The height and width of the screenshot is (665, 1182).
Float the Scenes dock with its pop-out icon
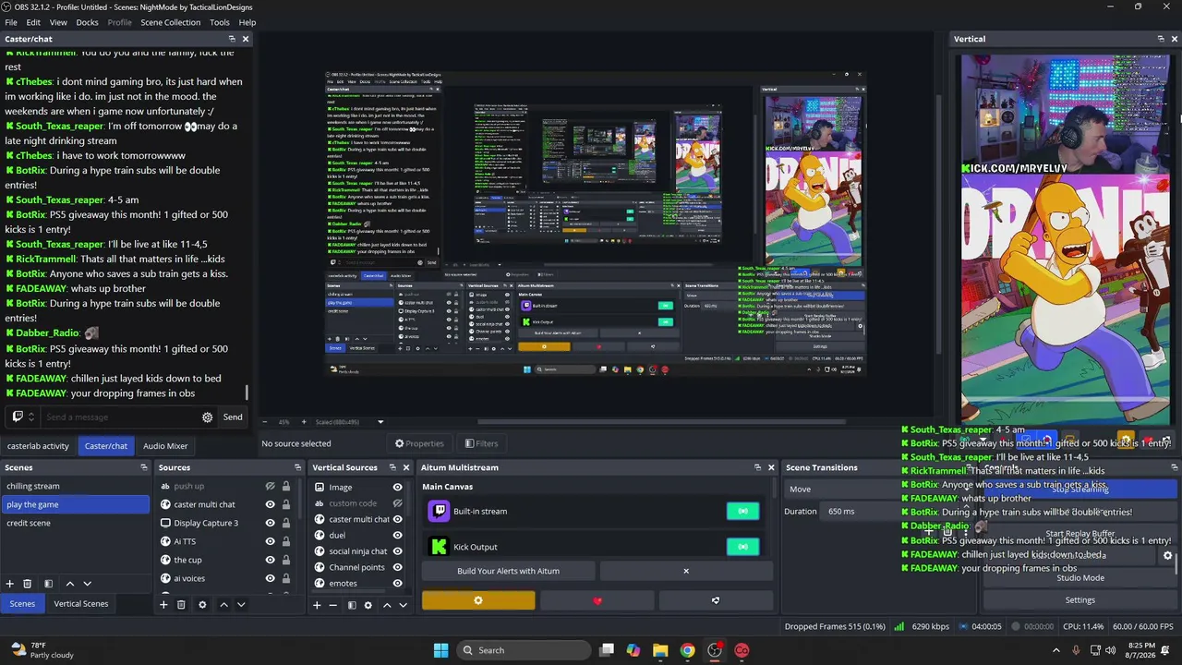(143, 467)
